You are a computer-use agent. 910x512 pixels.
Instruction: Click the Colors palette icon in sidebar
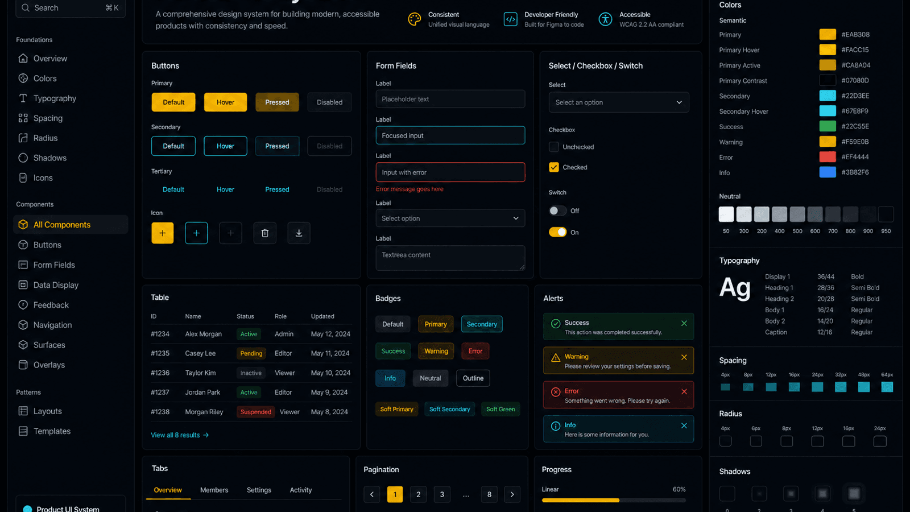tap(23, 78)
